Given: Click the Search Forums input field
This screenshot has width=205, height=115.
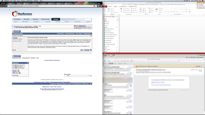Looking at the screenshot, I should pyautogui.click(x=83, y=19).
